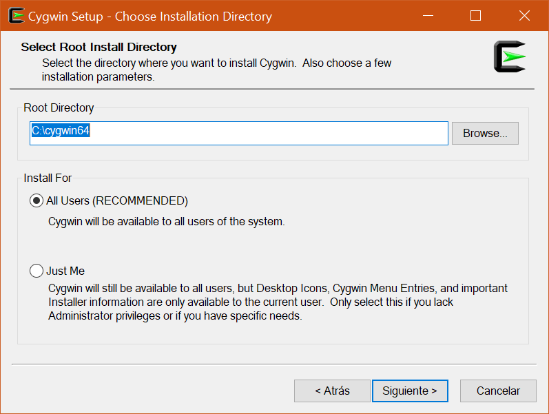Maximize the Cygwin Setup window
The width and height of the screenshot is (549, 414).
(475, 15)
